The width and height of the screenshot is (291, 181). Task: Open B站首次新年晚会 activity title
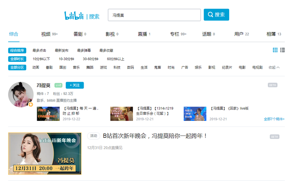click(x=155, y=136)
